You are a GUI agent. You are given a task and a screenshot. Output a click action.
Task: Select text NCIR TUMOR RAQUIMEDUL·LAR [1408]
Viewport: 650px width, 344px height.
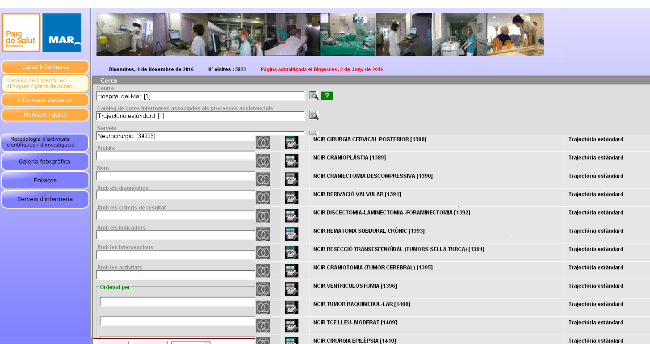coord(362,304)
